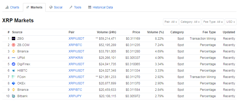Click the arrows icon on Markets tab

pos(28,7)
